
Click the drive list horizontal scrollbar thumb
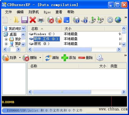(62, 49)
